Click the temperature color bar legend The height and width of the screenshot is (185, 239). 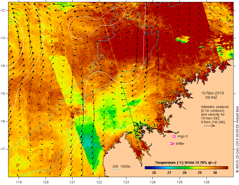tap(186, 168)
